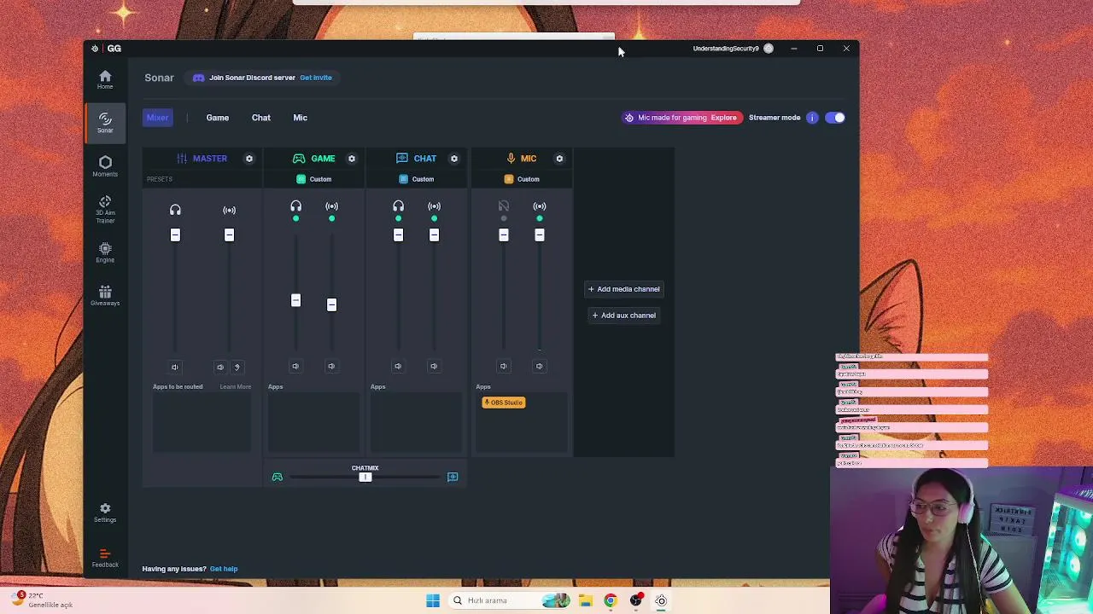Click the Master headphones output icon

[x=175, y=210]
